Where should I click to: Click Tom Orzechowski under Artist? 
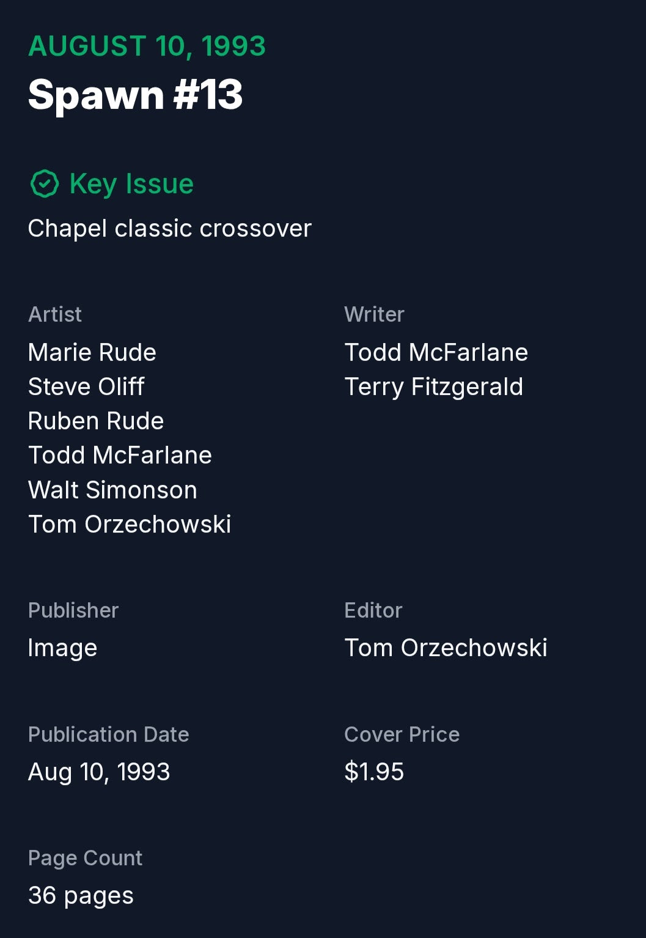tap(130, 525)
